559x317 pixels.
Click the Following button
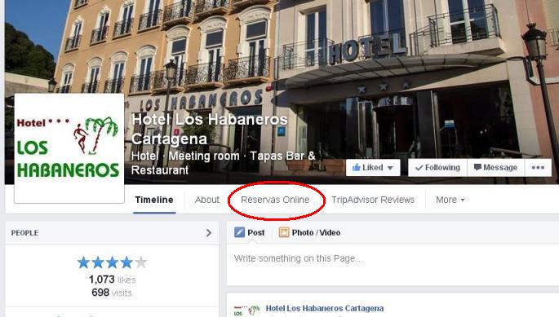tap(437, 167)
